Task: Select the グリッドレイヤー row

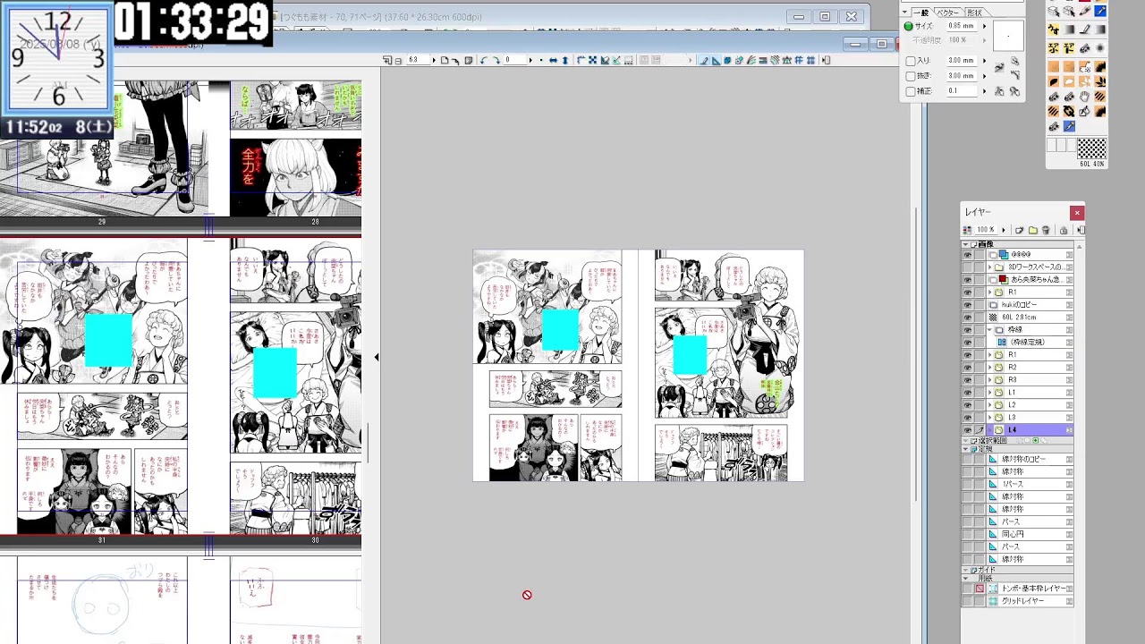Action: pos(1029,601)
